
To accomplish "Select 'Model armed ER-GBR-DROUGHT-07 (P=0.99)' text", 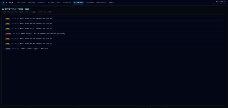I will pyautogui.click(x=36, y=24).
